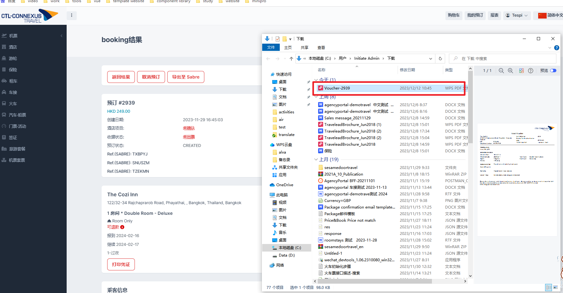Collapse the 上月 (19) file group
The image size is (563, 293).
point(316,160)
